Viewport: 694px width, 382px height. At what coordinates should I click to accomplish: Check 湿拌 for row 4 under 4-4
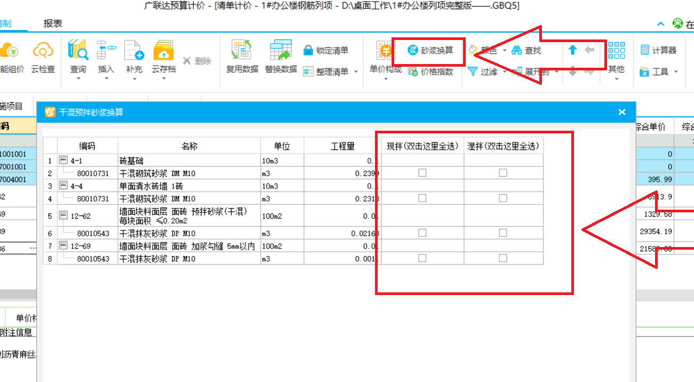click(x=503, y=198)
